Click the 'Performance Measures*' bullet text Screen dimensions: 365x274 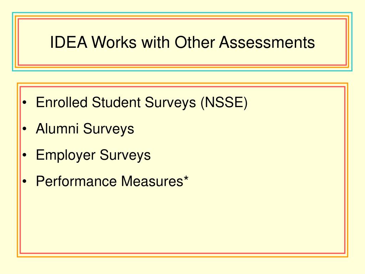click(x=112, y=181)
